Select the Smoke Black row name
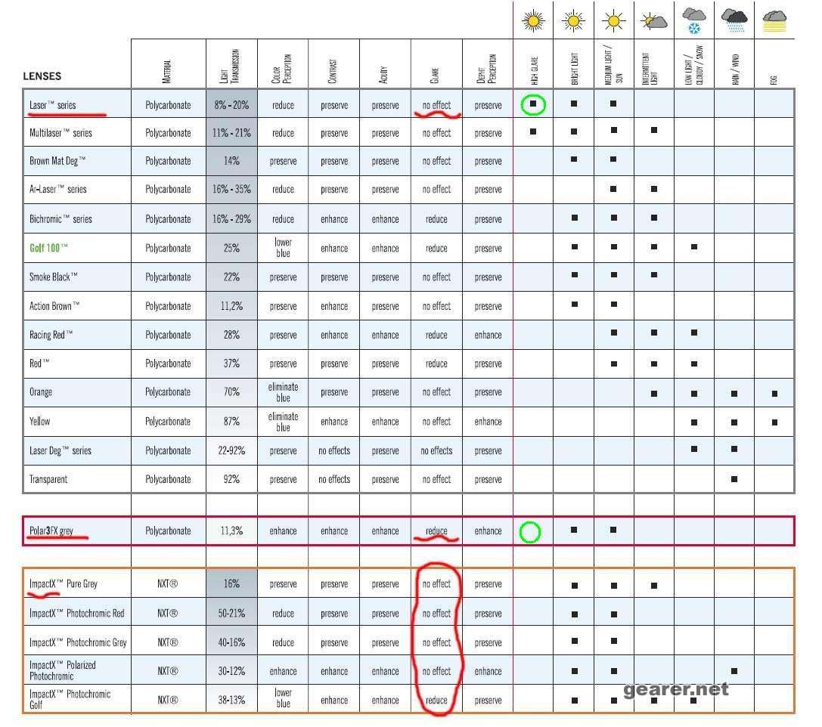The image size is (822, 727). point(54,277)
